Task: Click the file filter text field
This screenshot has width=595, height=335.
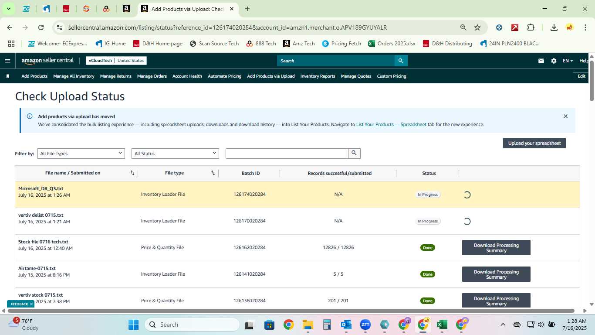Action: pyautogui.click(x=287, y=153)
